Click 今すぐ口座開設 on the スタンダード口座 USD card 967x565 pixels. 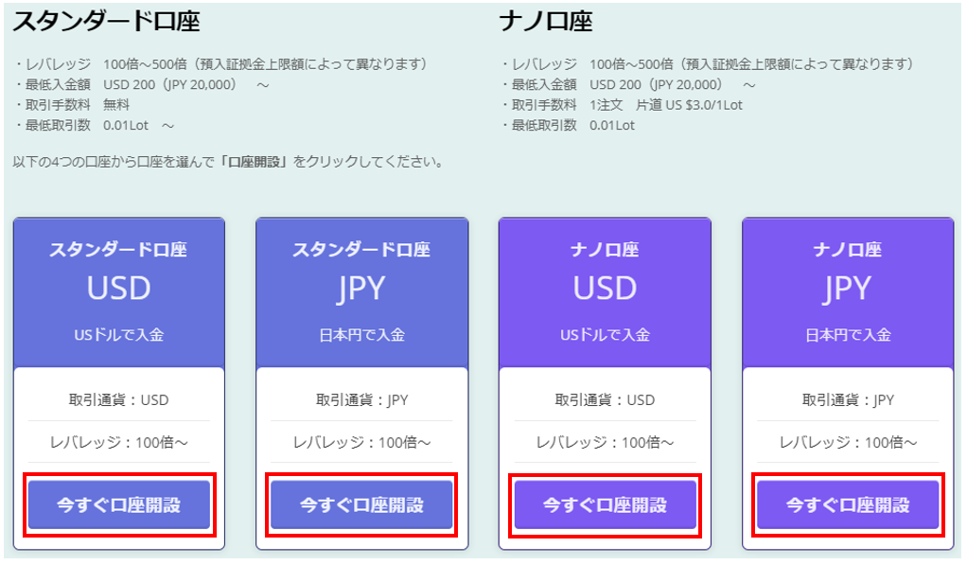click(118, 504)
